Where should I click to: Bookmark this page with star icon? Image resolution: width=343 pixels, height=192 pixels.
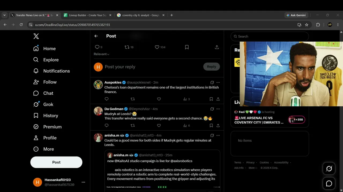pyautogui.click(x=307, y=25)
